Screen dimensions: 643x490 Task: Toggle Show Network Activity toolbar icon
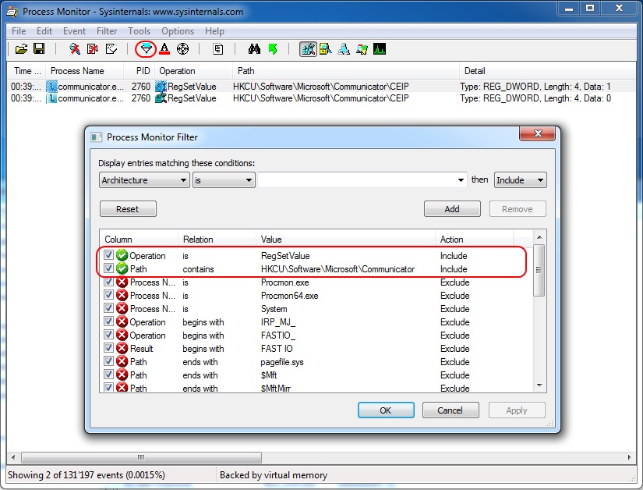pyautogui.click(x=344, y=49)
